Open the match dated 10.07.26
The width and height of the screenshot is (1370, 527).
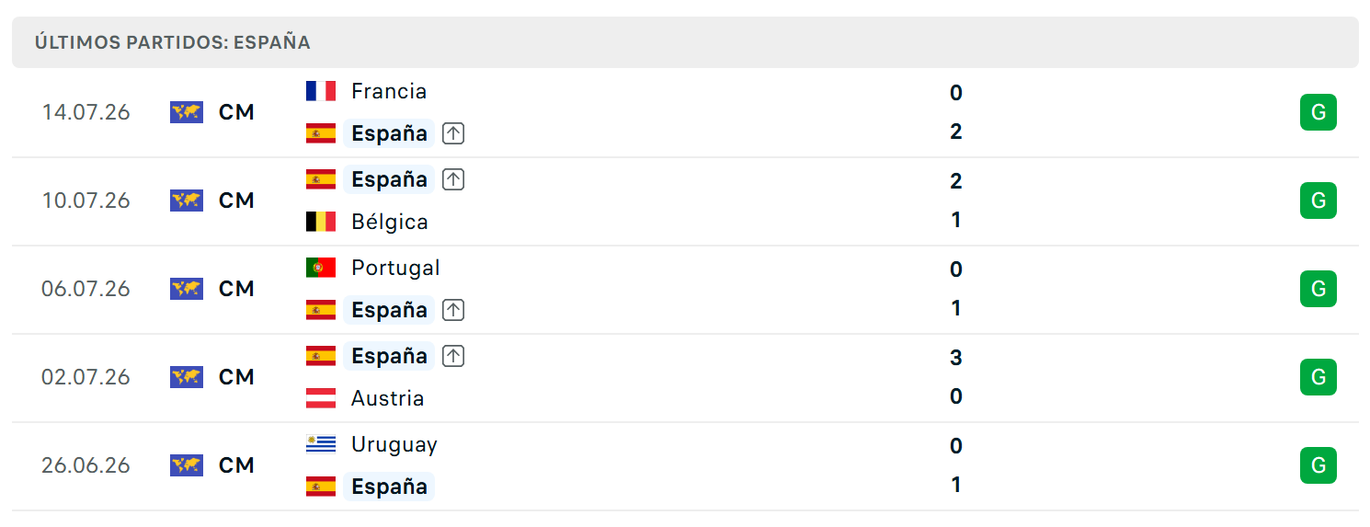tap(685, 200)
